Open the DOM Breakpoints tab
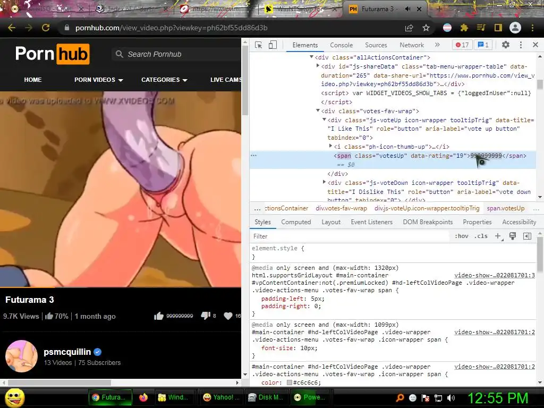 click(428, 222)
